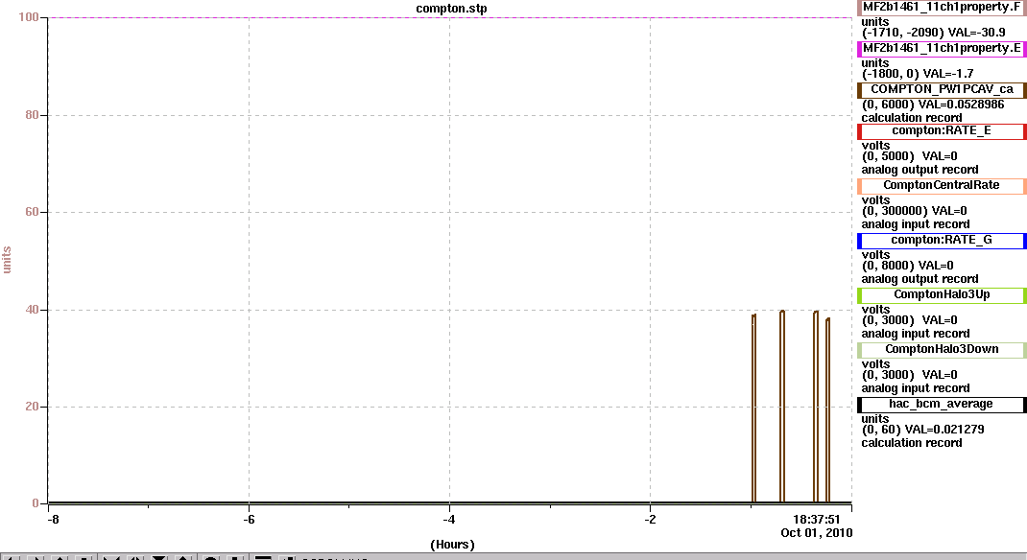
Task: Click the value text VAL=0.021279
Action: (944, 430)
